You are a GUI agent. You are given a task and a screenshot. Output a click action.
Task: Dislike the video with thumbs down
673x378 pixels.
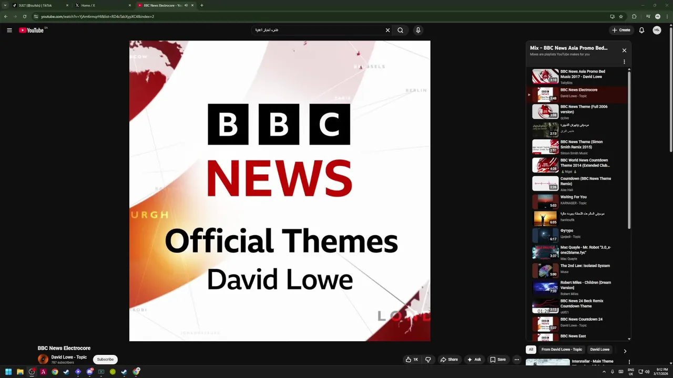point(428,360)
